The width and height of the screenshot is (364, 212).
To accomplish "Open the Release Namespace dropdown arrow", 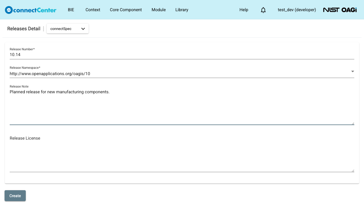I will pos(352,71).
